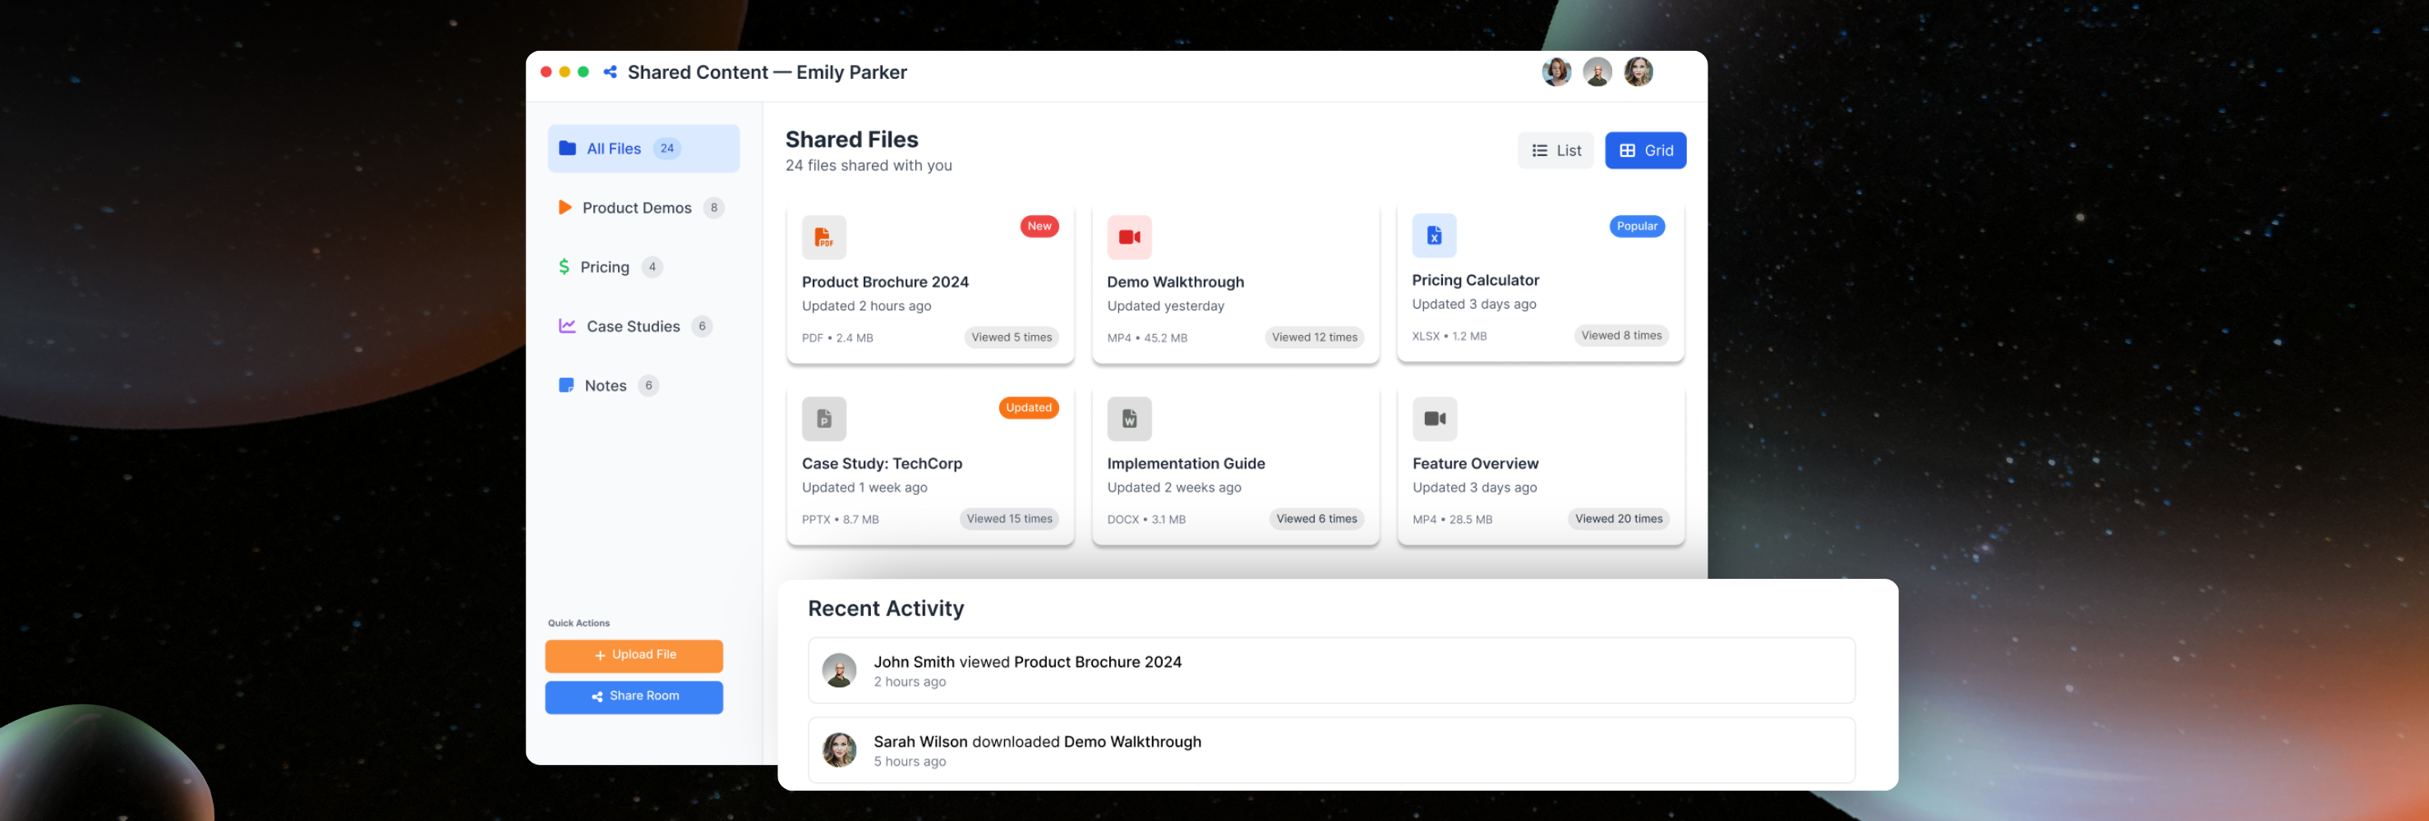Viewport: 2429px width, 821px height.
Task: Click the Viewed 5 times pill
Action: 1011,337
